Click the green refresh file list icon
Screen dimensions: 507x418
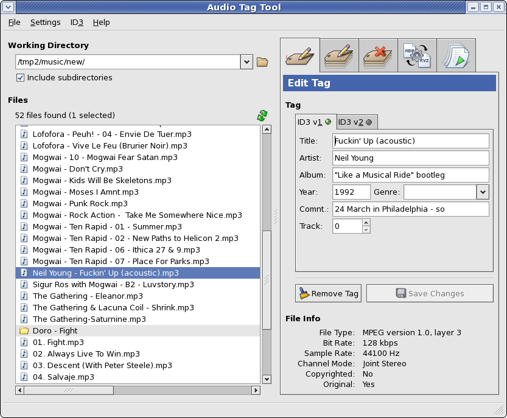[x=262, y=116]
